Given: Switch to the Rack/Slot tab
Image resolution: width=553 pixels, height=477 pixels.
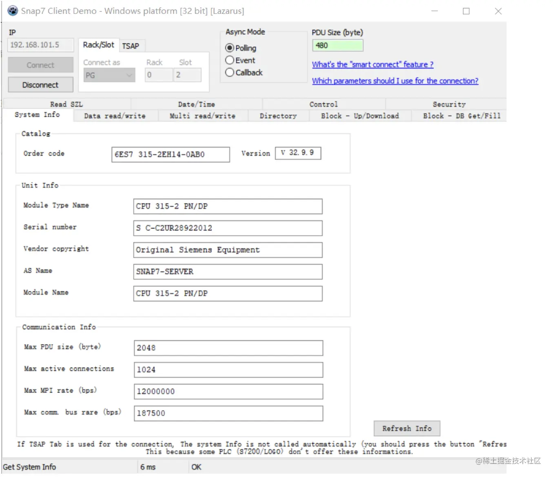Looking at the screenshot, I should click(x=98, y=45).
